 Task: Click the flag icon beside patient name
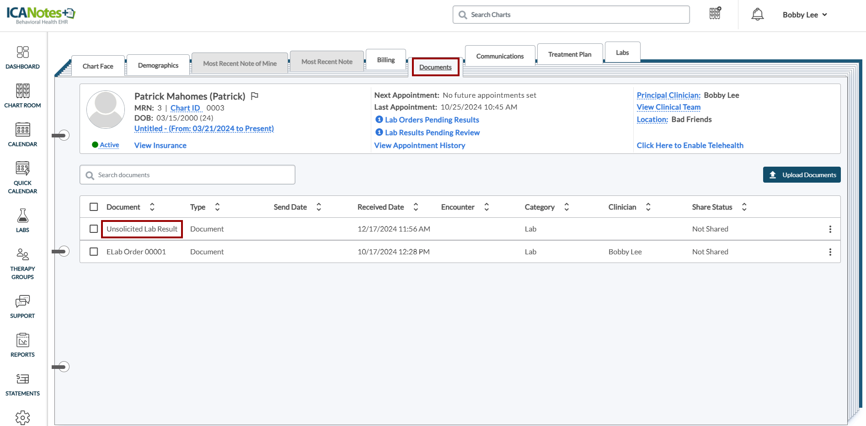255,96
